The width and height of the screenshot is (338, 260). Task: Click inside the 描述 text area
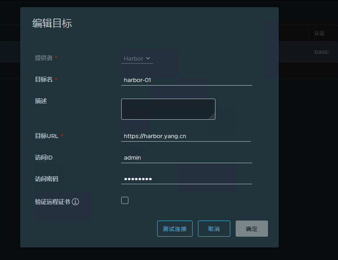pos(168,109)
